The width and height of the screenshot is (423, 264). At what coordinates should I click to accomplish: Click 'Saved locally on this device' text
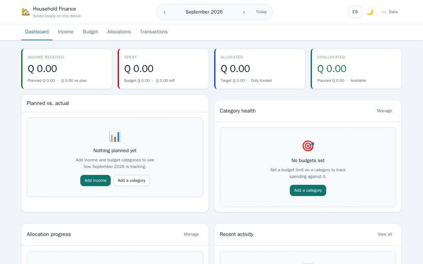[57, 16]
